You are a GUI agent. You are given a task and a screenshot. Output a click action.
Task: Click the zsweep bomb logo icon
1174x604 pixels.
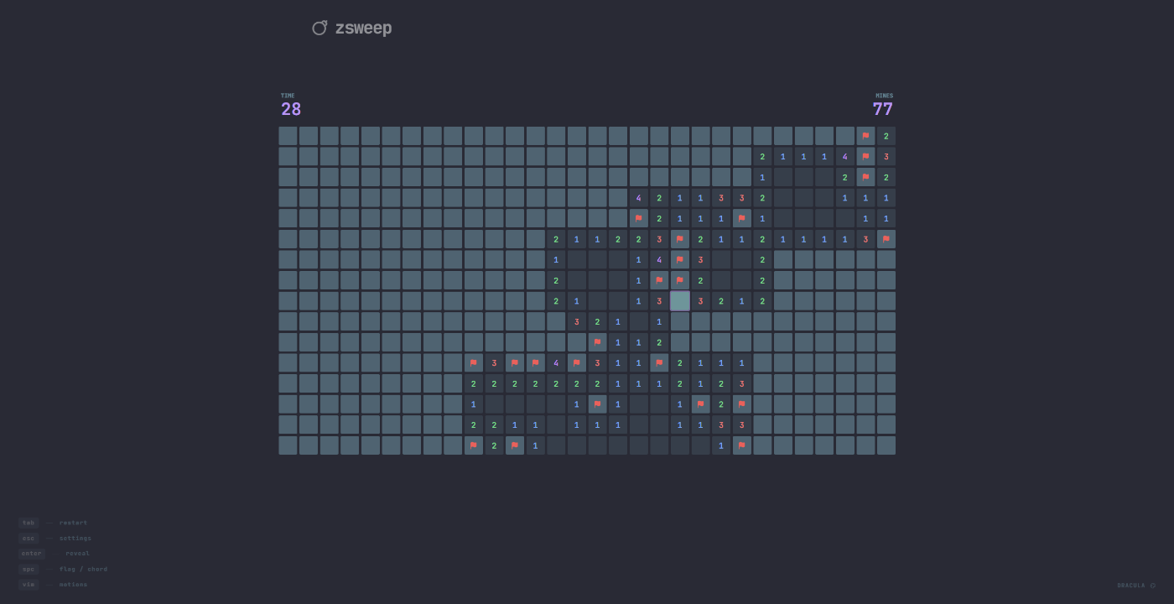tap(319, 28)
